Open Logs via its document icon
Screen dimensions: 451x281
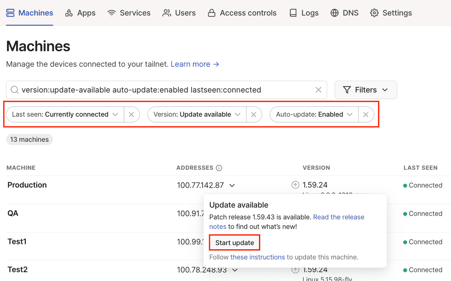click(x=292, y=13)
